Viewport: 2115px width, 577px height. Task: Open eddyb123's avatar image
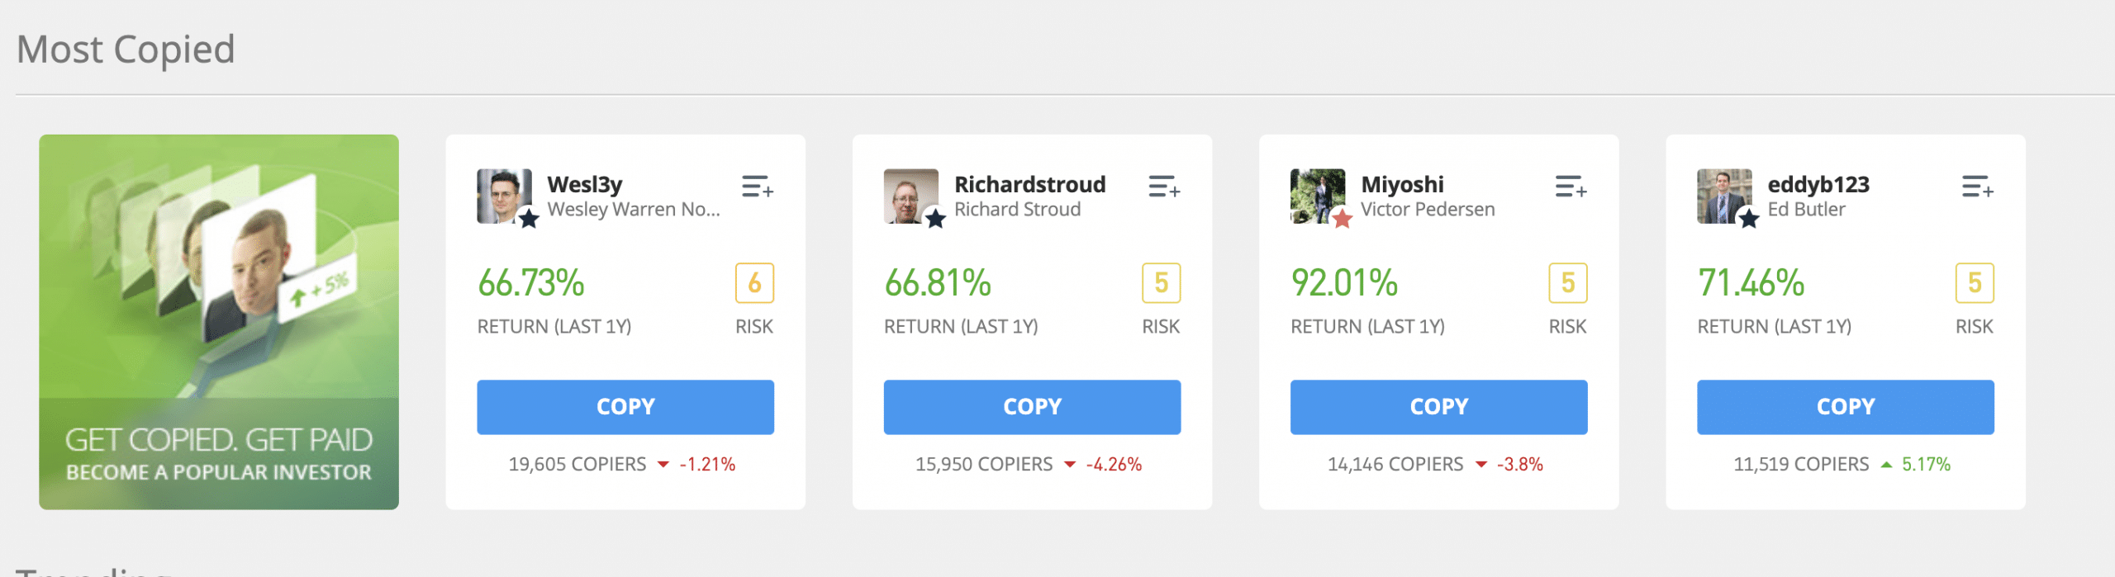(x=1723, y=196)
